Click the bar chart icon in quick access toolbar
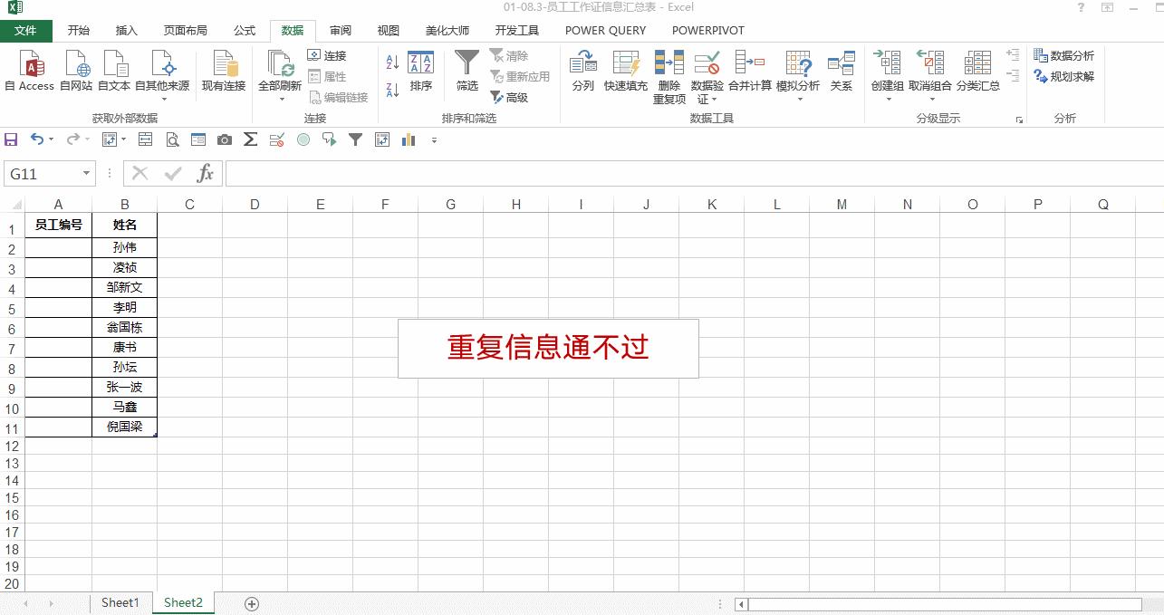Viewport: 1164px width, 615px height. point(409,139)
